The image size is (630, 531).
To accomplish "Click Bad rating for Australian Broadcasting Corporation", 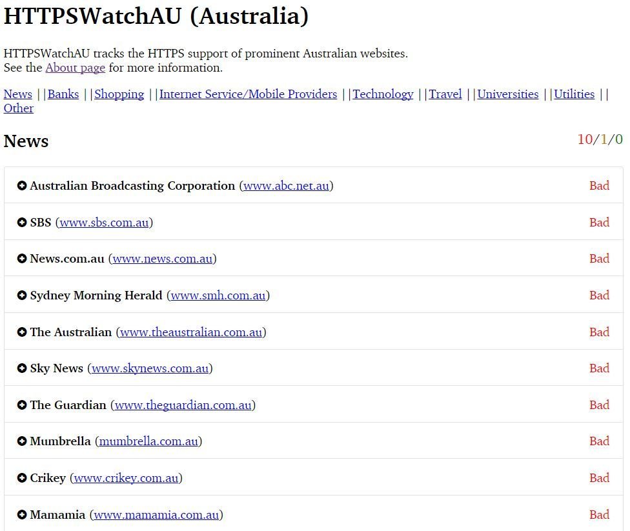I will 600,186.
